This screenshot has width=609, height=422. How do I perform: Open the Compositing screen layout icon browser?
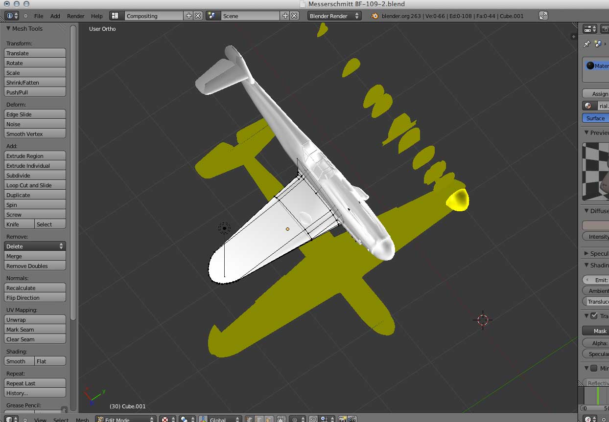point(116,15)
